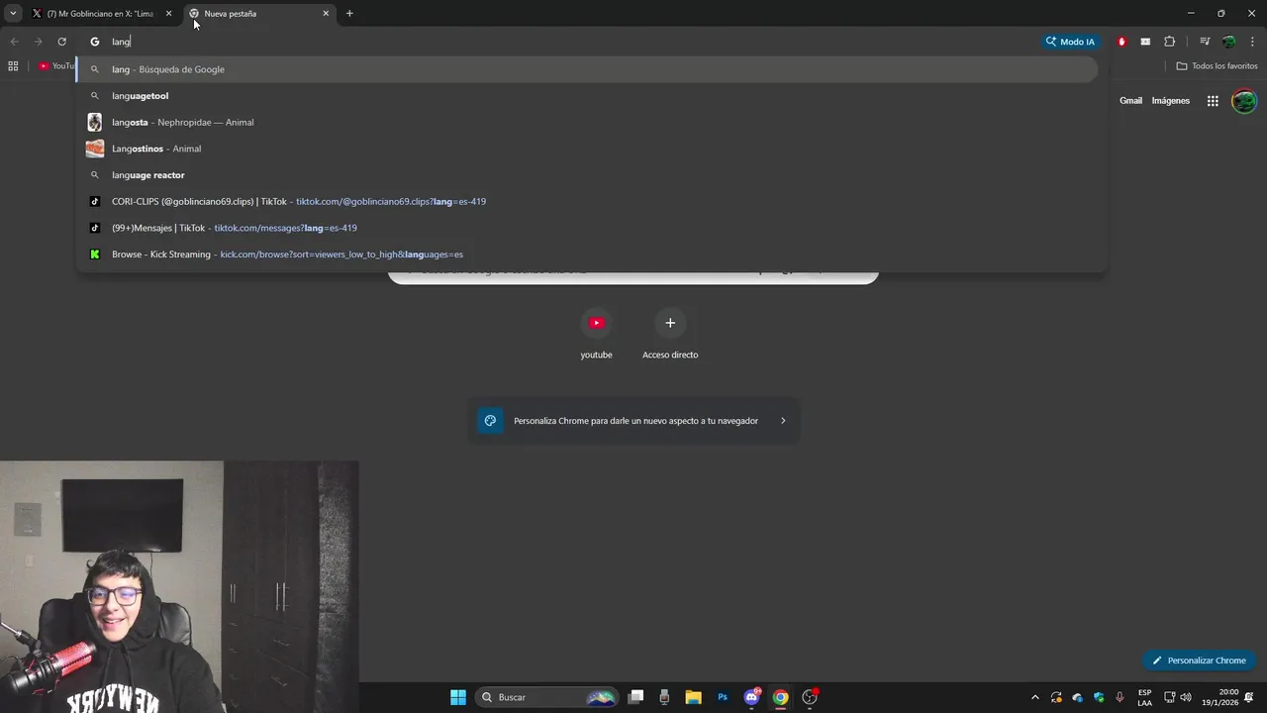This screenshot has width=1267, height=713.
Task: Open the Windows Start menu
Action: tap(458, 697)
